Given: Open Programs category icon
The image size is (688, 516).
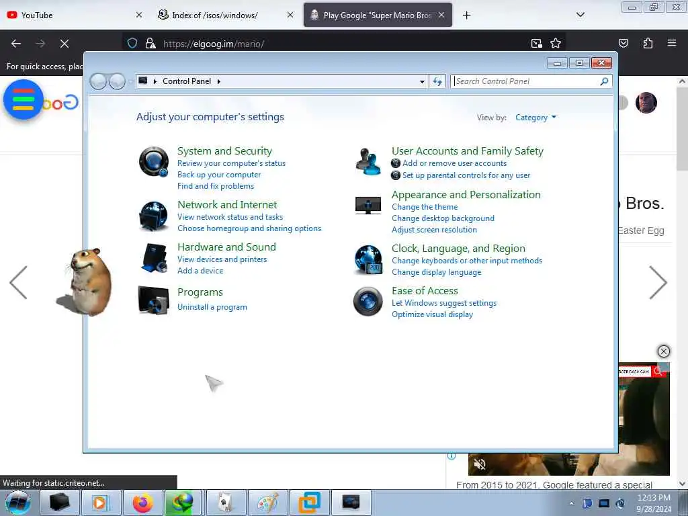Looking at the screenshot, I should click(x=154, y=300).
